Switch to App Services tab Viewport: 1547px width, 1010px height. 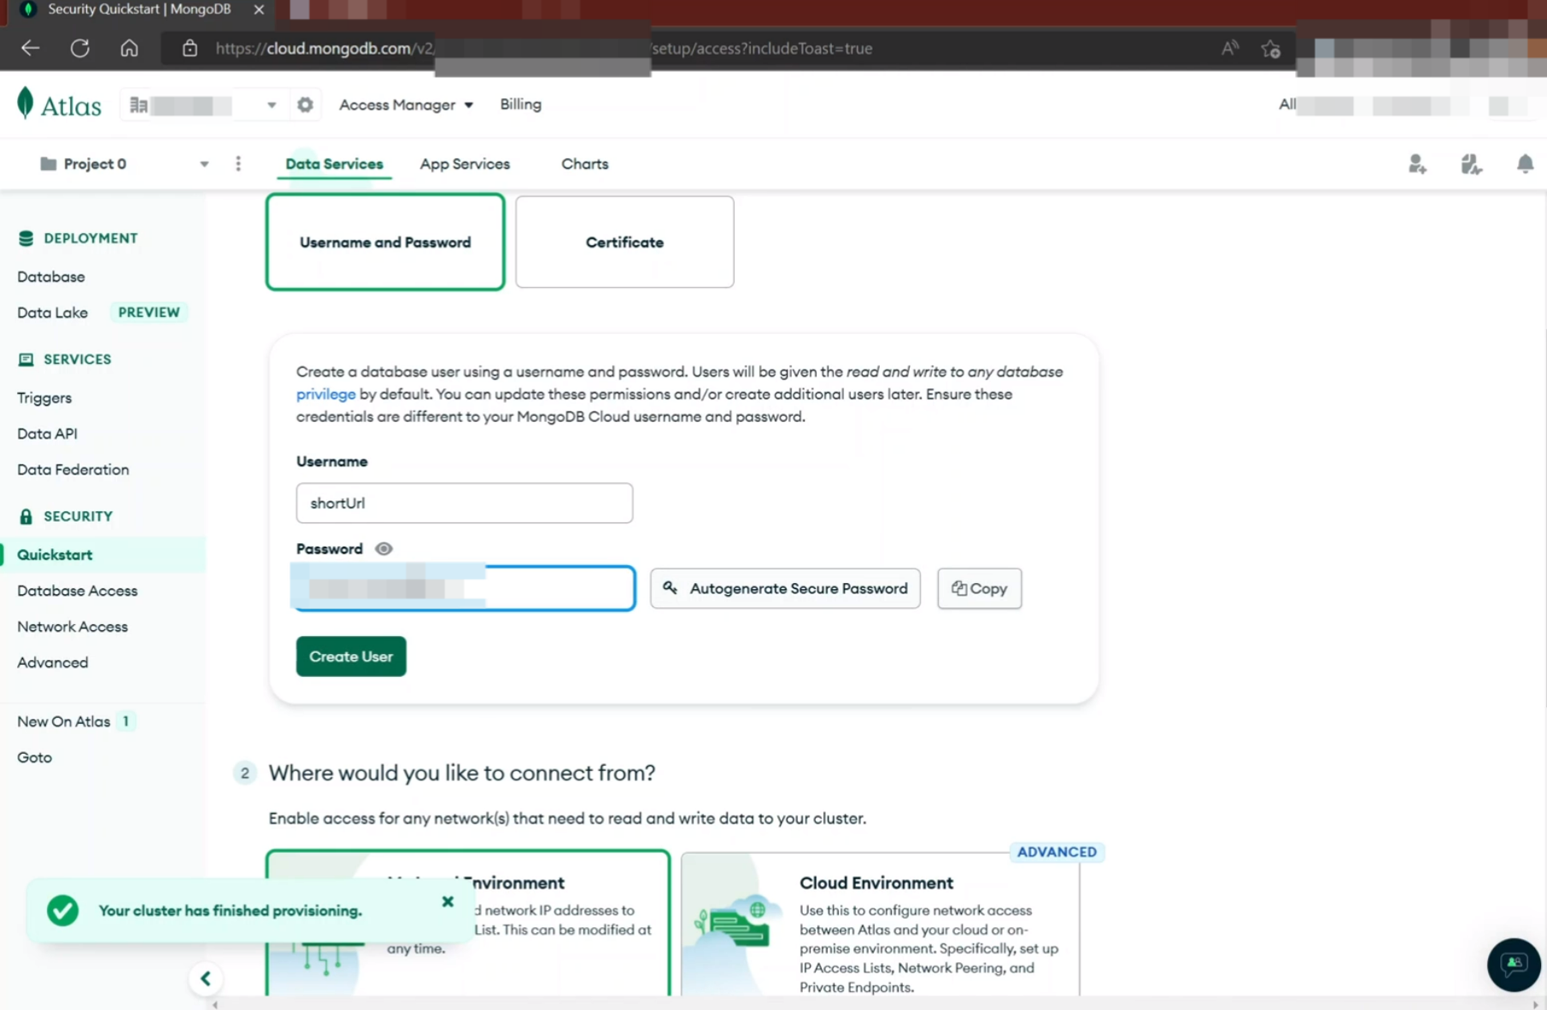(x=465, y=164)
